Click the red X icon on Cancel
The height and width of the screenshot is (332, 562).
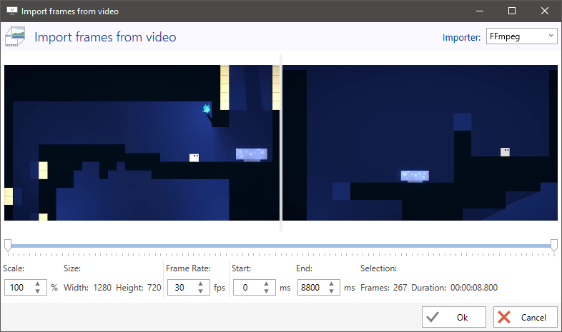pyautogui.click(x=504, y=317)
